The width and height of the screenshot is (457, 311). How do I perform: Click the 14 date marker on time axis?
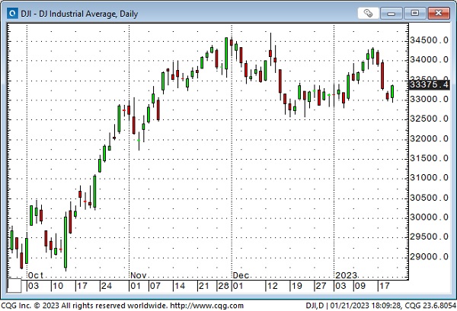coord(180,286)
